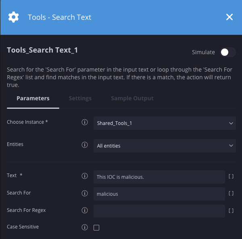
Task: Click info icon beside Entities
Action: [x=85, y=145]
